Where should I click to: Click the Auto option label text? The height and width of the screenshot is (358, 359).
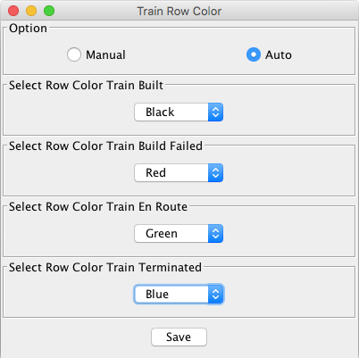click(279, 55)
